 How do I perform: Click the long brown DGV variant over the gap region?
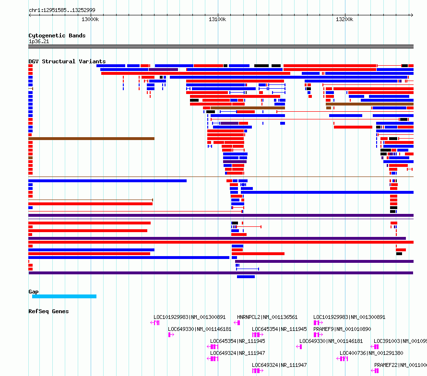pos(91,139)
